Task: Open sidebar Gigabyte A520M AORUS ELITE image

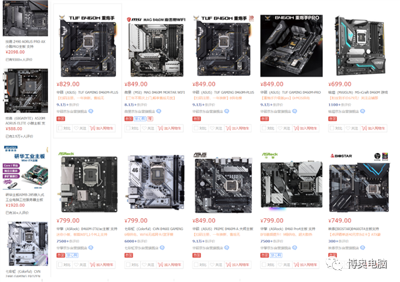Action: pos(26,90)
